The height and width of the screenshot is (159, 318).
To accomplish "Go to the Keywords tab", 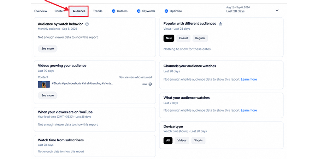I will click(x=146, y=11).
